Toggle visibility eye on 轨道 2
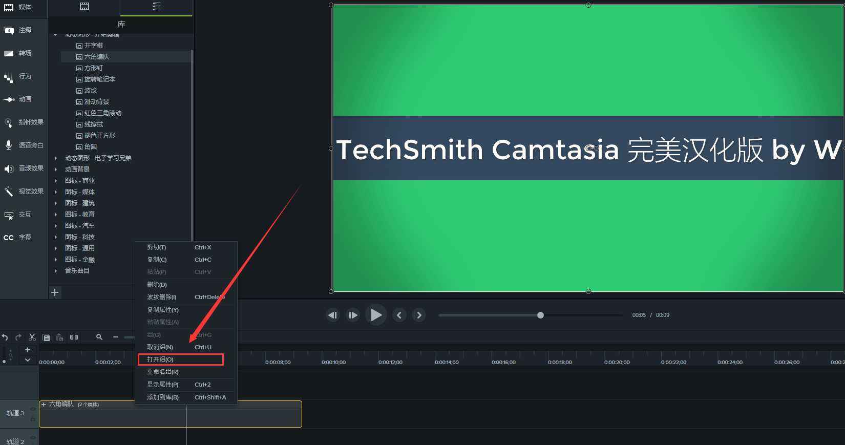 click(x=33, y=438)
